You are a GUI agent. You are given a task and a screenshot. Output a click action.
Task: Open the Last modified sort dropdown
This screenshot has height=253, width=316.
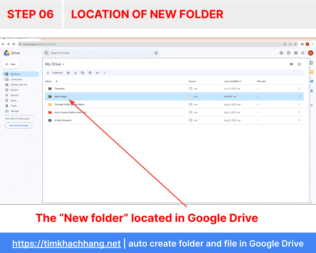coord(232,81)
